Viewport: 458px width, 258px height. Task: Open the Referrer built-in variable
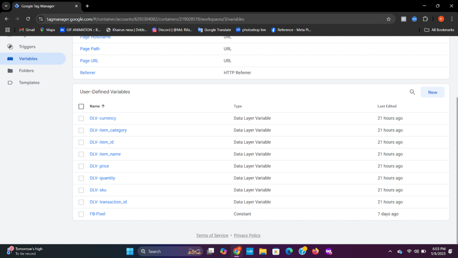click(x=88, y=73)
